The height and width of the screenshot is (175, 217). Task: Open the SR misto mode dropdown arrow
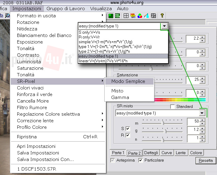[x=202, y=113]
